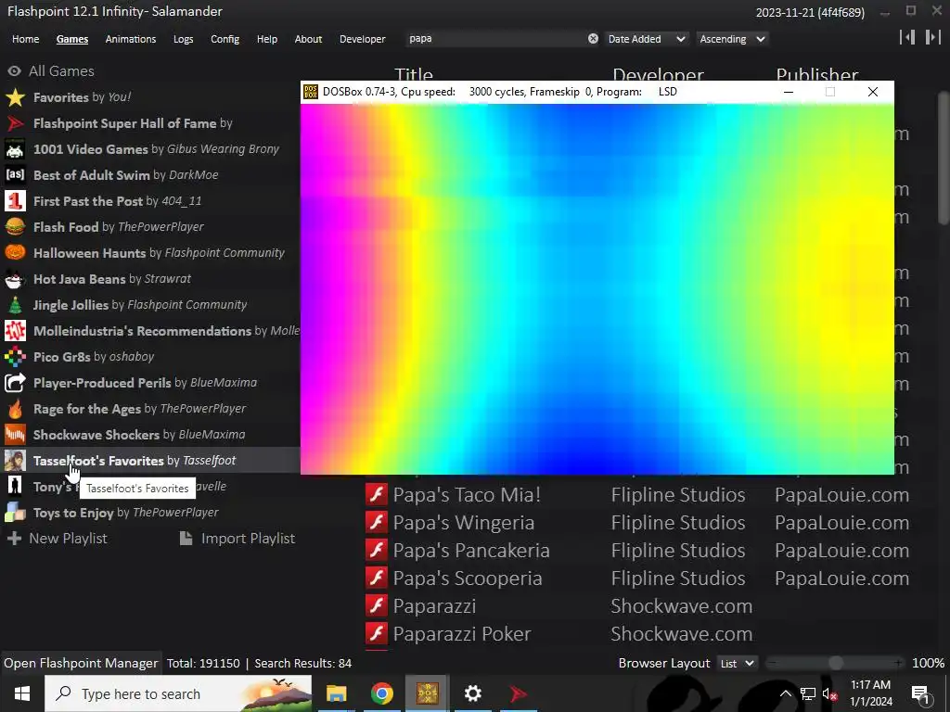950x712 pixels.
Task: Click Open Flashpoint Manager
Action: tap(81, 663)
